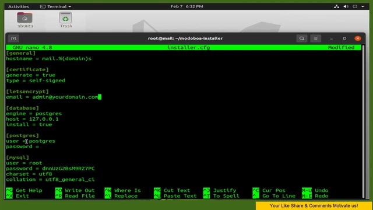This screenshot has height=210, width=373.
Task: Click the installer.cfg filename in nano header
Action: pos(188,48)
